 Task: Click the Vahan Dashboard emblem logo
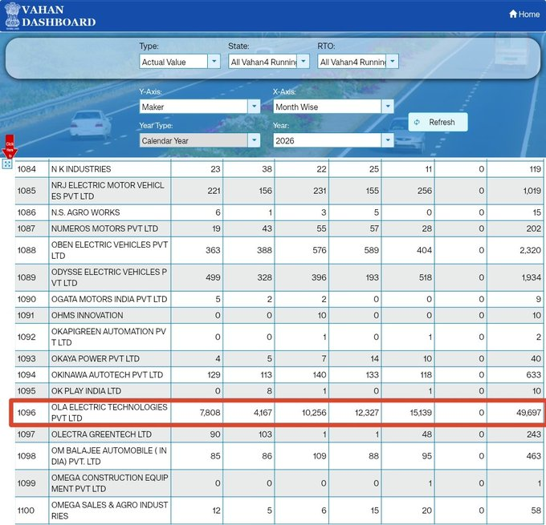tap(12, 16)
